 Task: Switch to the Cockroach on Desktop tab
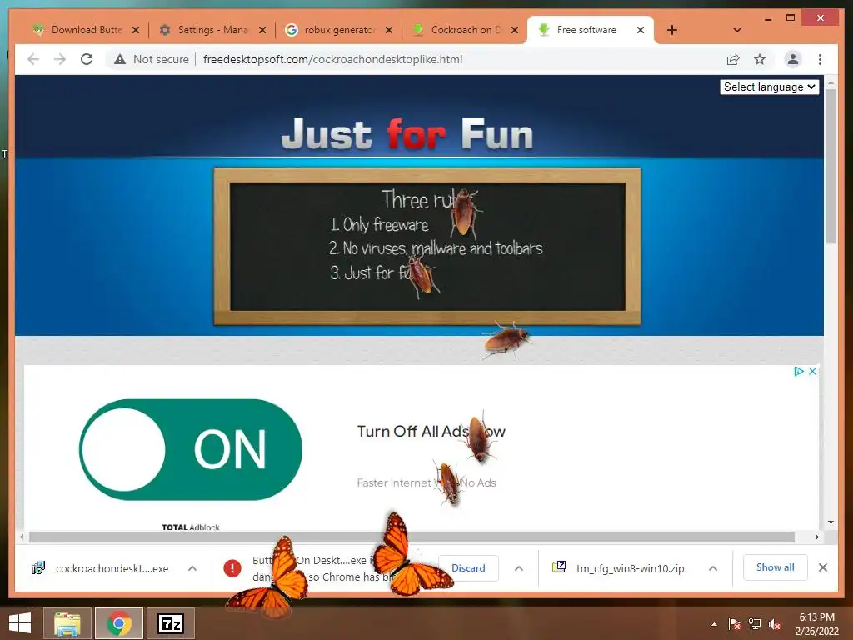[460, 30]
